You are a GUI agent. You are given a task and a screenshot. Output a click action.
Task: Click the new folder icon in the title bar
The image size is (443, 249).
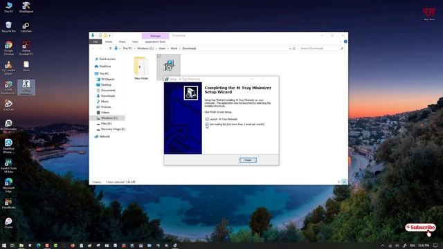105,35
